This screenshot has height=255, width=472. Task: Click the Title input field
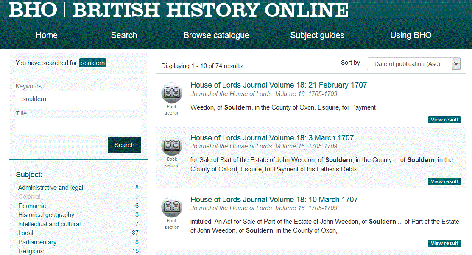click(x=78, y=126)
